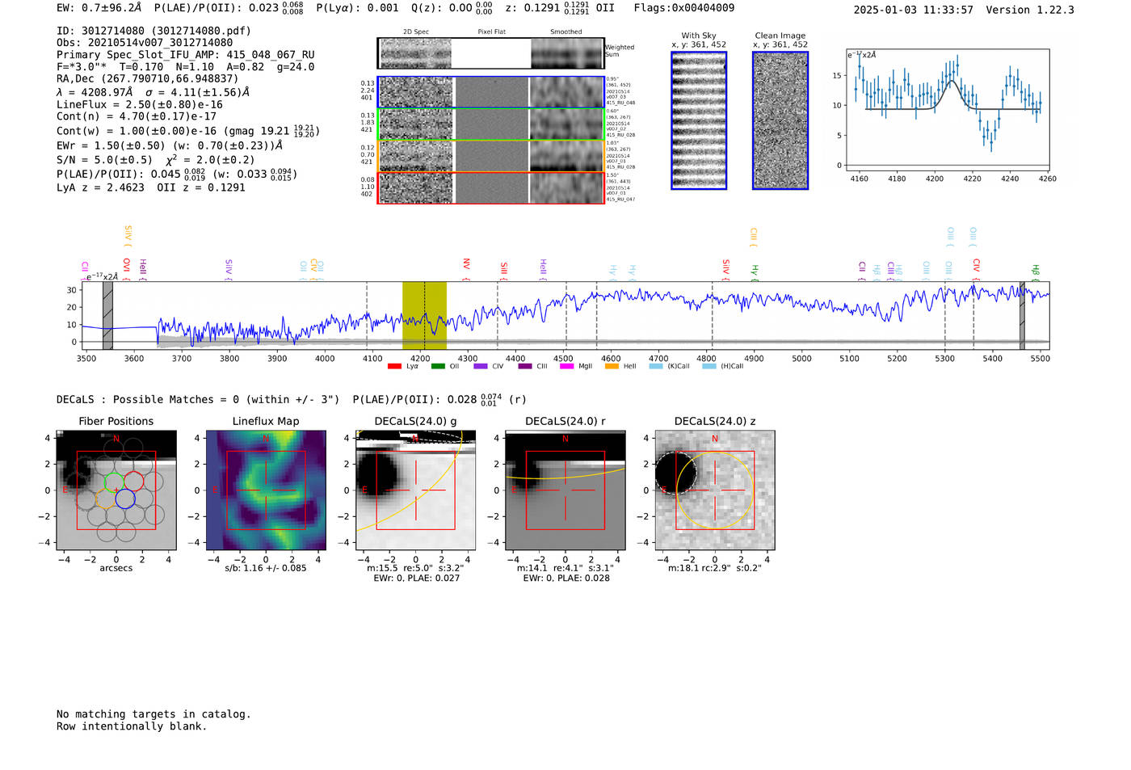Click the Gaussian line-fit plot
The width and height of the screenshot is (1131, 770).
(x=947, y=110)
